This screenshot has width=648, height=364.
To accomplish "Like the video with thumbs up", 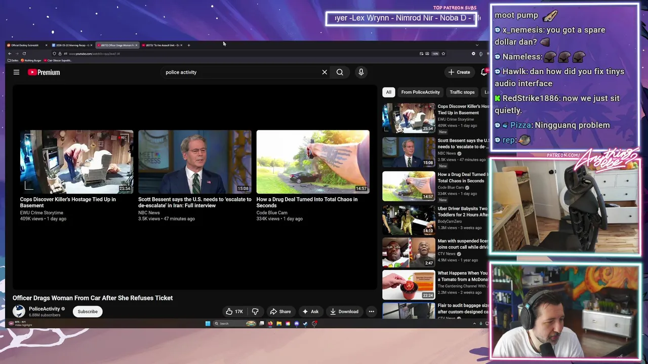I will [234, 311].
